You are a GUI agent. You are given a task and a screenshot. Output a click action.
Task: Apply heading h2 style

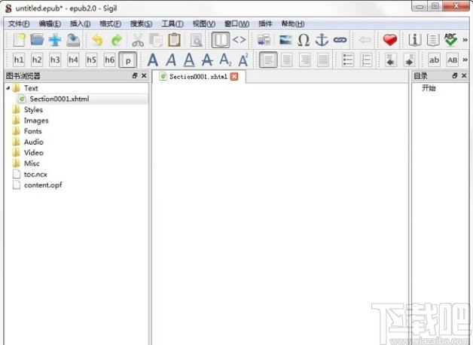point(37,60)
